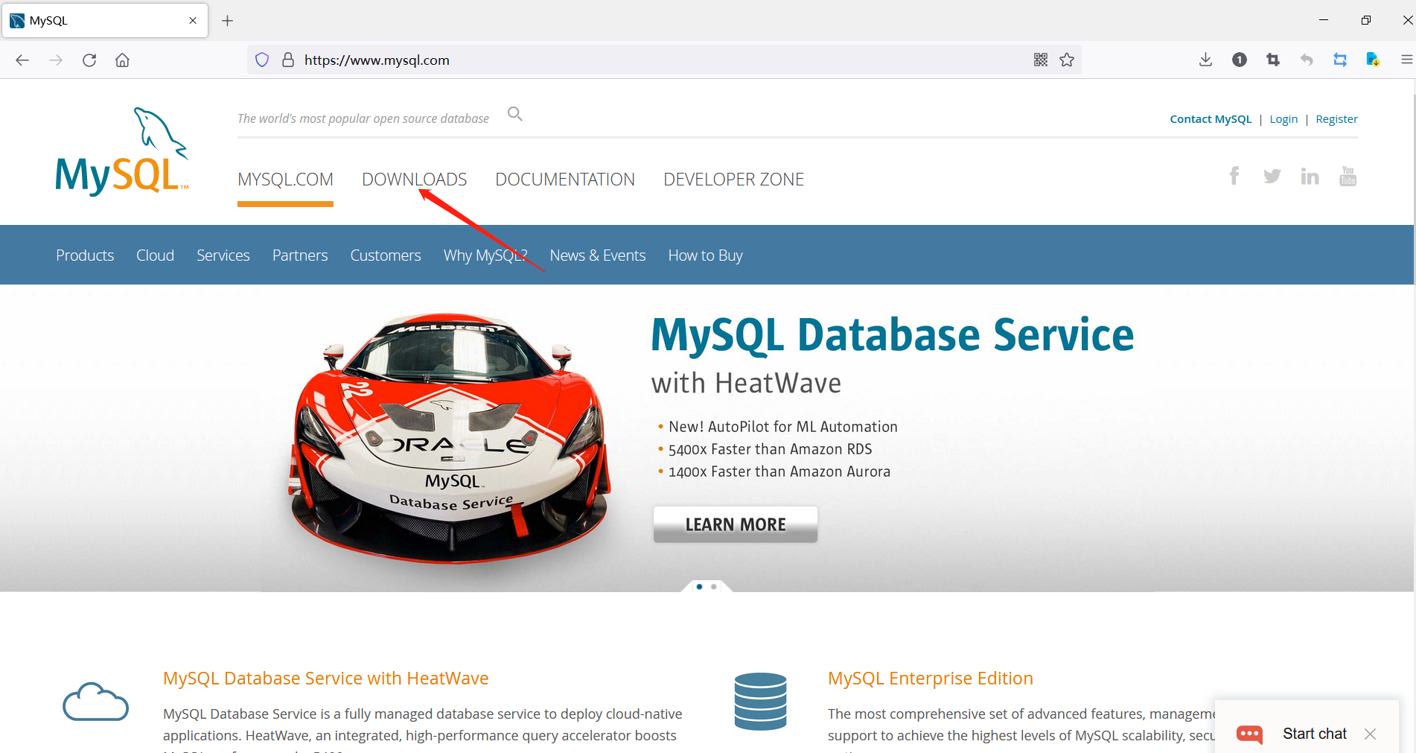Viewport: 1416px width, 753px height.
Task: Close the MySQL browser tab
Action: coord(193,21)
